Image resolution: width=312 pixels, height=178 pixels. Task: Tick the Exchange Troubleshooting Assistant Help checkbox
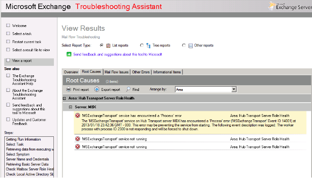click(x=8, y=75)
